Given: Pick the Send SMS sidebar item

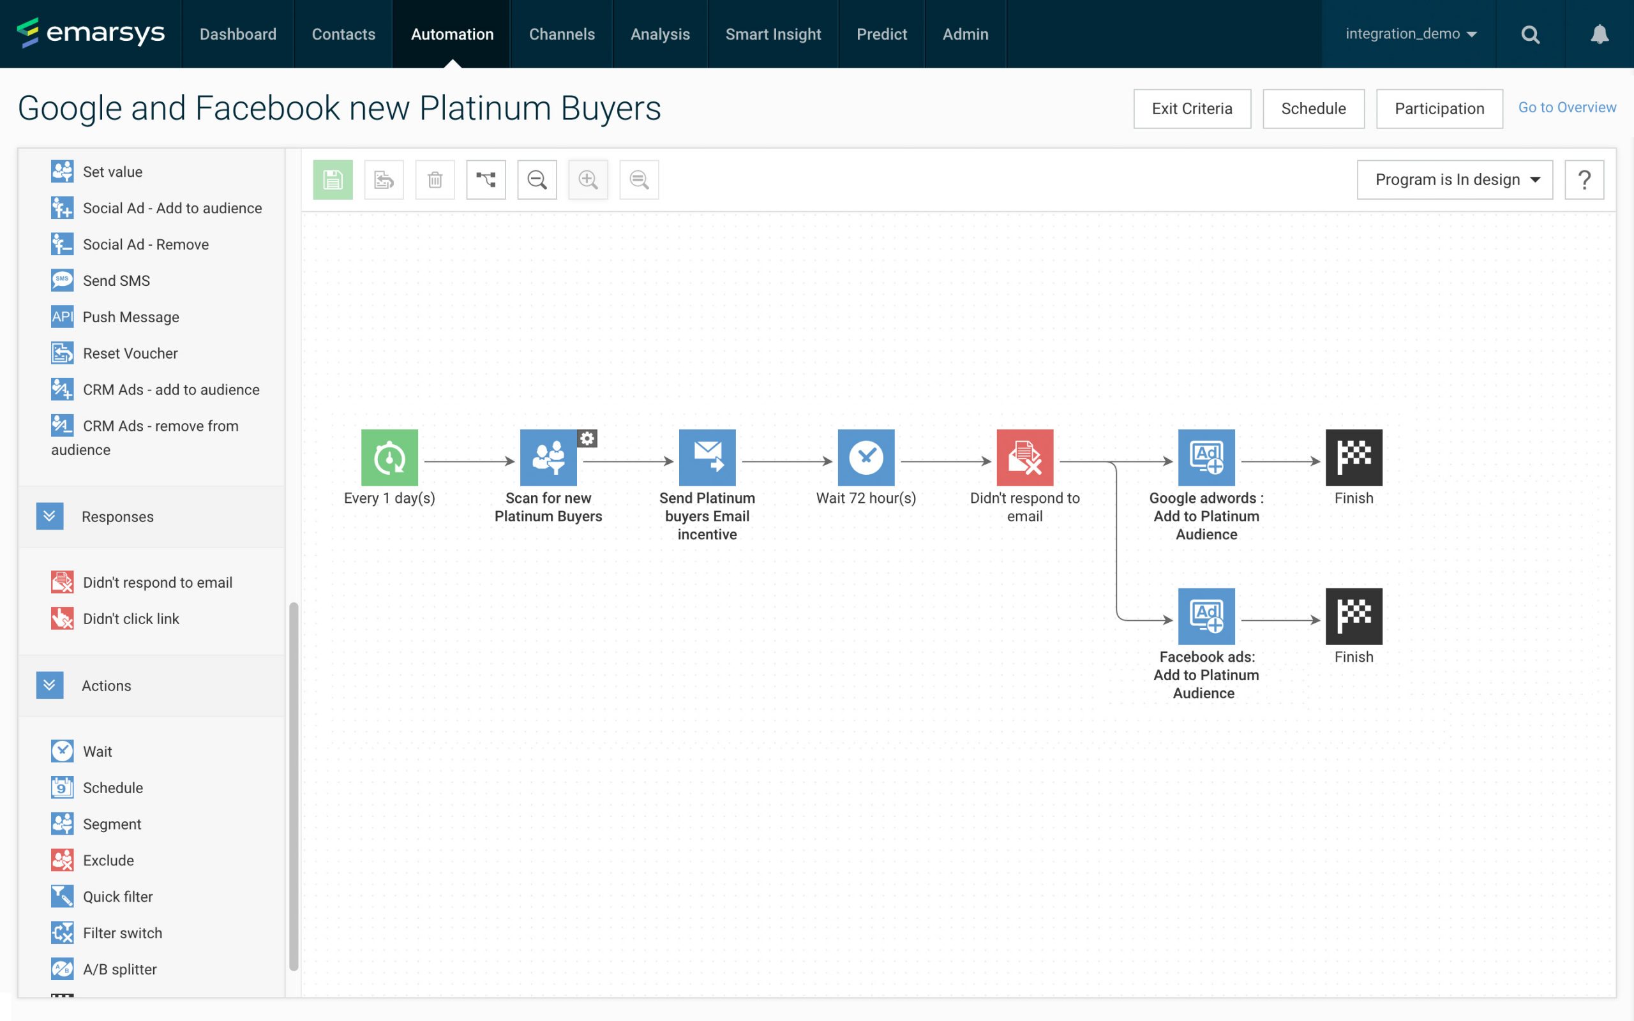Looking at the screenshot, I should (x=101, y=280).
